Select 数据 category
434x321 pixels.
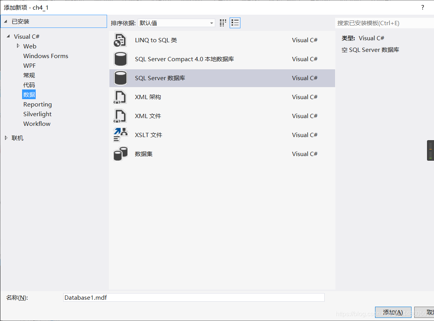pos(29,94)
